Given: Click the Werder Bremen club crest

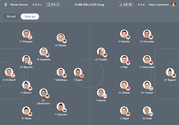Looking at the screenshot, I should click(6, 5).
